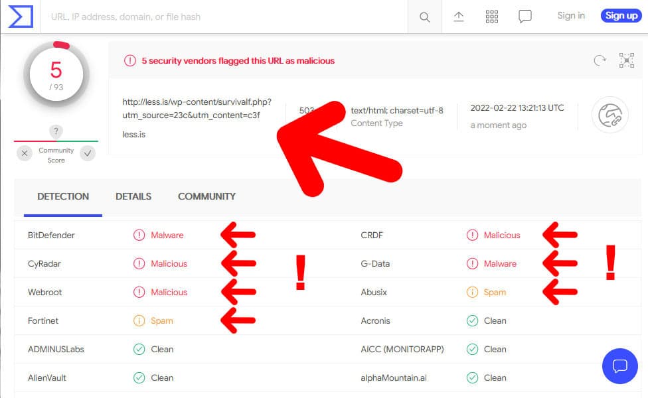This screenshot has width=648, height=398.
Task: Focus the URL, IP, domain search field
Action: click(224, 17)
